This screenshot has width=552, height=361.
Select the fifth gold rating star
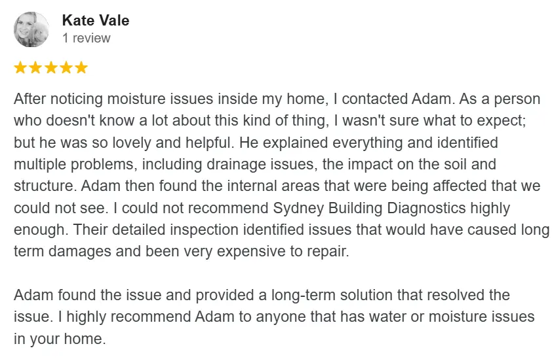pos(81,67)
